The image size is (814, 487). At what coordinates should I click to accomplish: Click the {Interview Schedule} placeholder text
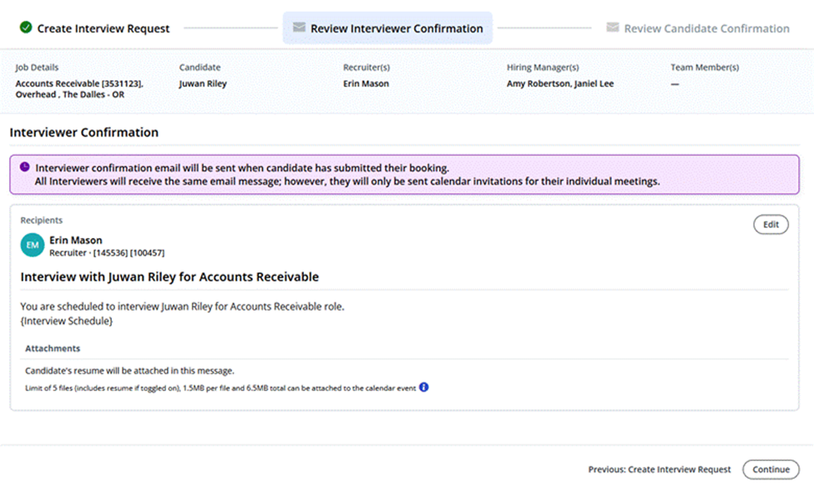66,321
